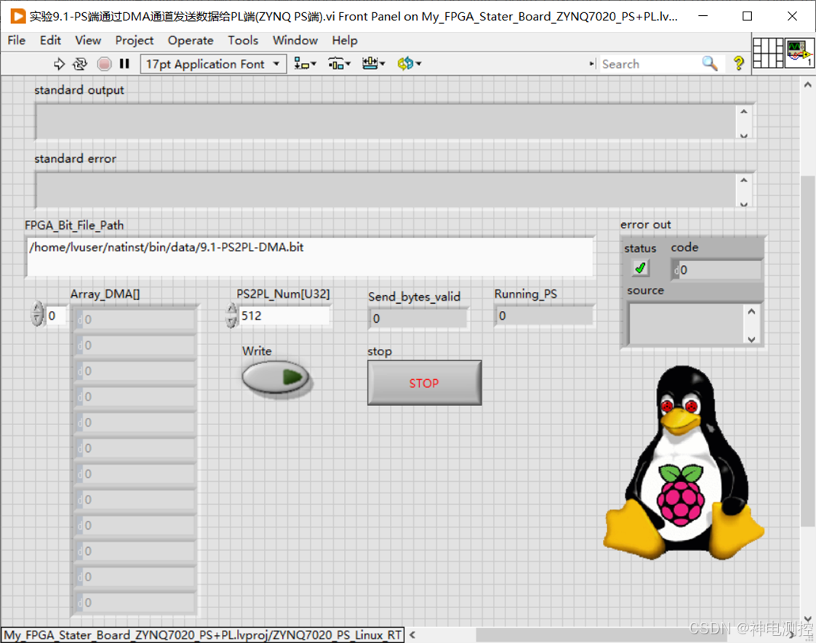Screen dimensions: 816x643
Task: Click the front panel scroll up arrow
Action: click(x=808, y=84)
